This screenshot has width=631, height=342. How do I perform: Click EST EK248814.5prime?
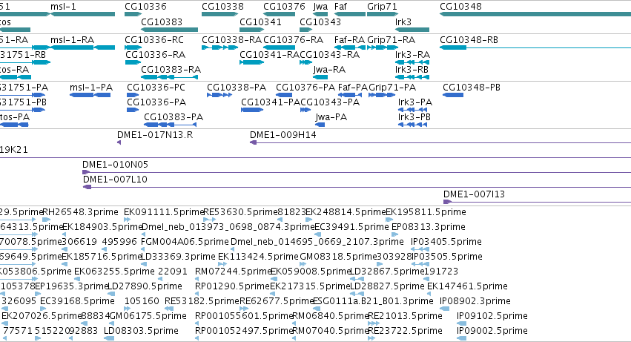pyautogui.click(x=308, y=220)
